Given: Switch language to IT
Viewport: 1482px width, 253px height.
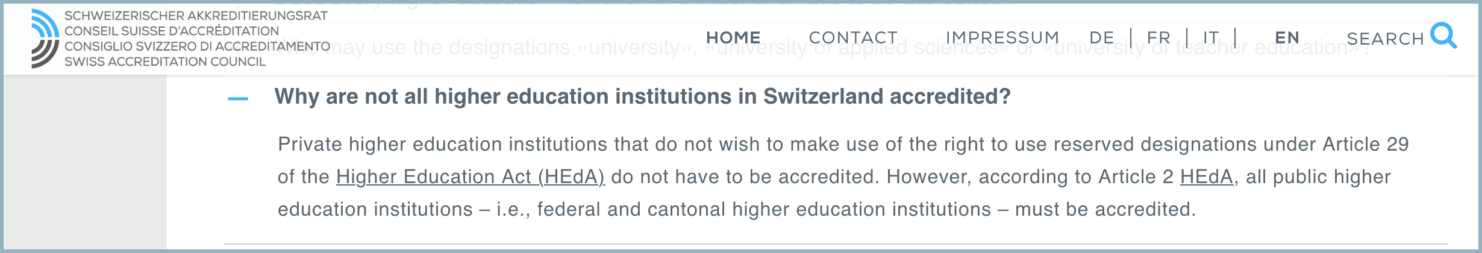Looking at the screenshot, I should pos(1211,37).
